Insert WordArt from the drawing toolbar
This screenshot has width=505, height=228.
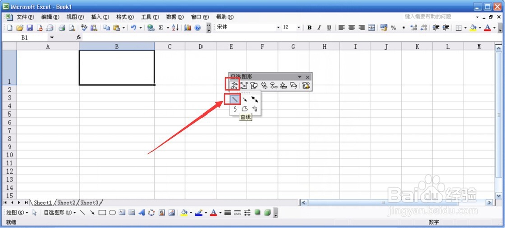pyautogui.click(x=142, y=212)
